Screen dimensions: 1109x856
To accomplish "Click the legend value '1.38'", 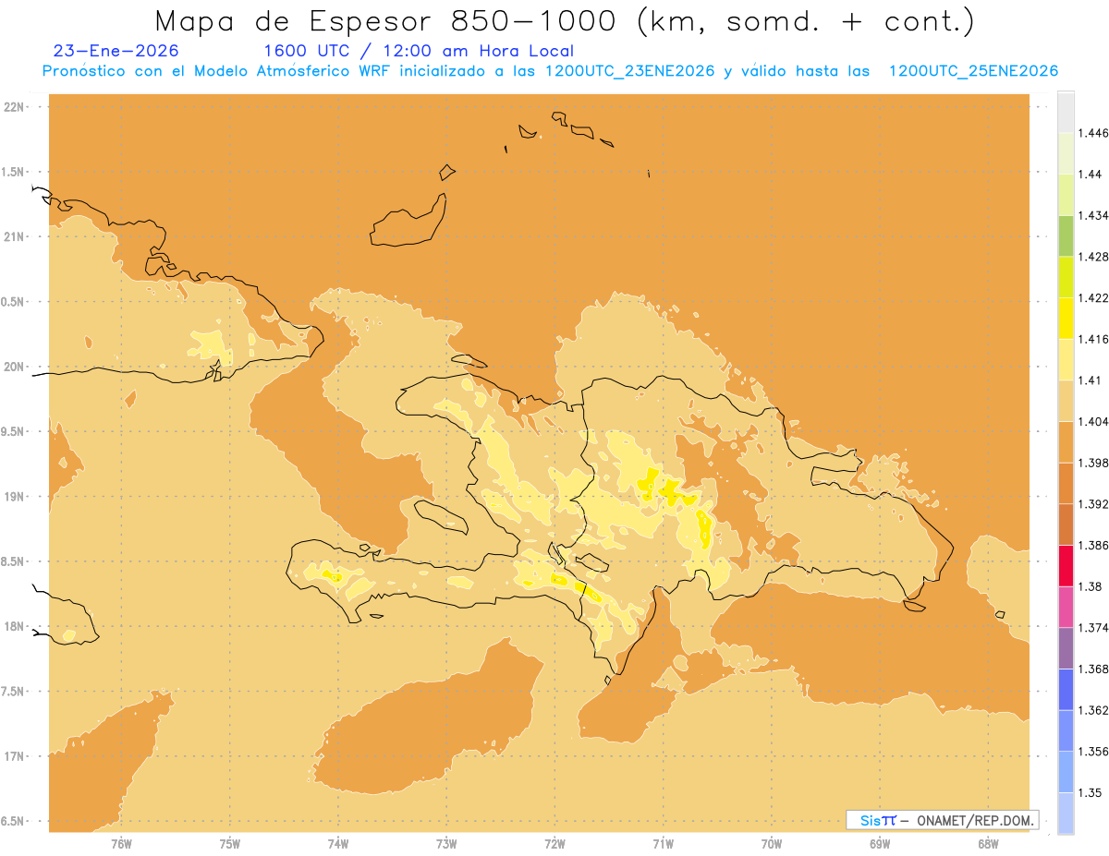I will 1091,586.
